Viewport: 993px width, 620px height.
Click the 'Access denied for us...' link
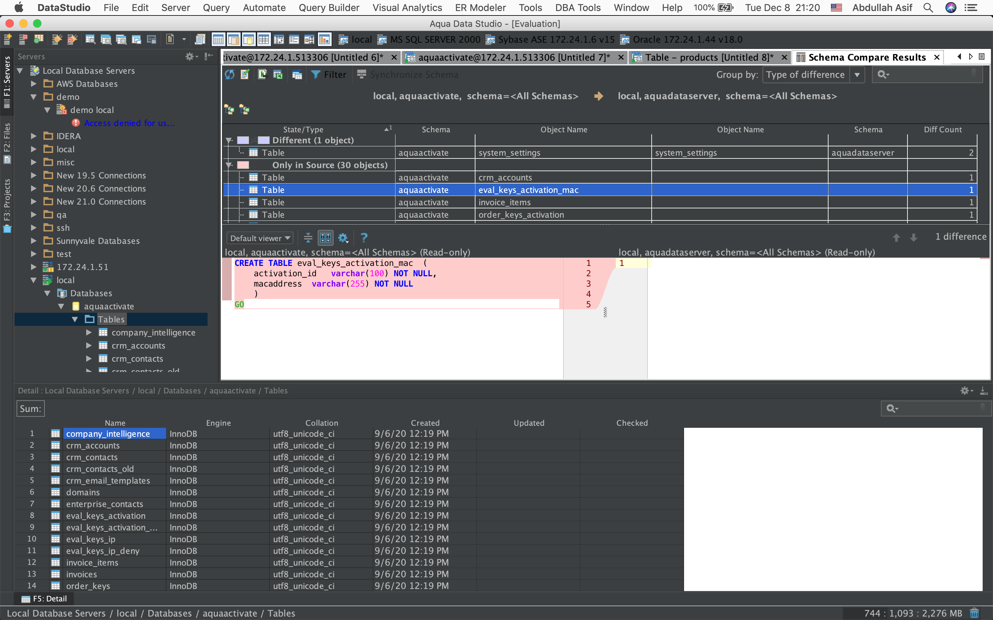[x=129, y=123]
